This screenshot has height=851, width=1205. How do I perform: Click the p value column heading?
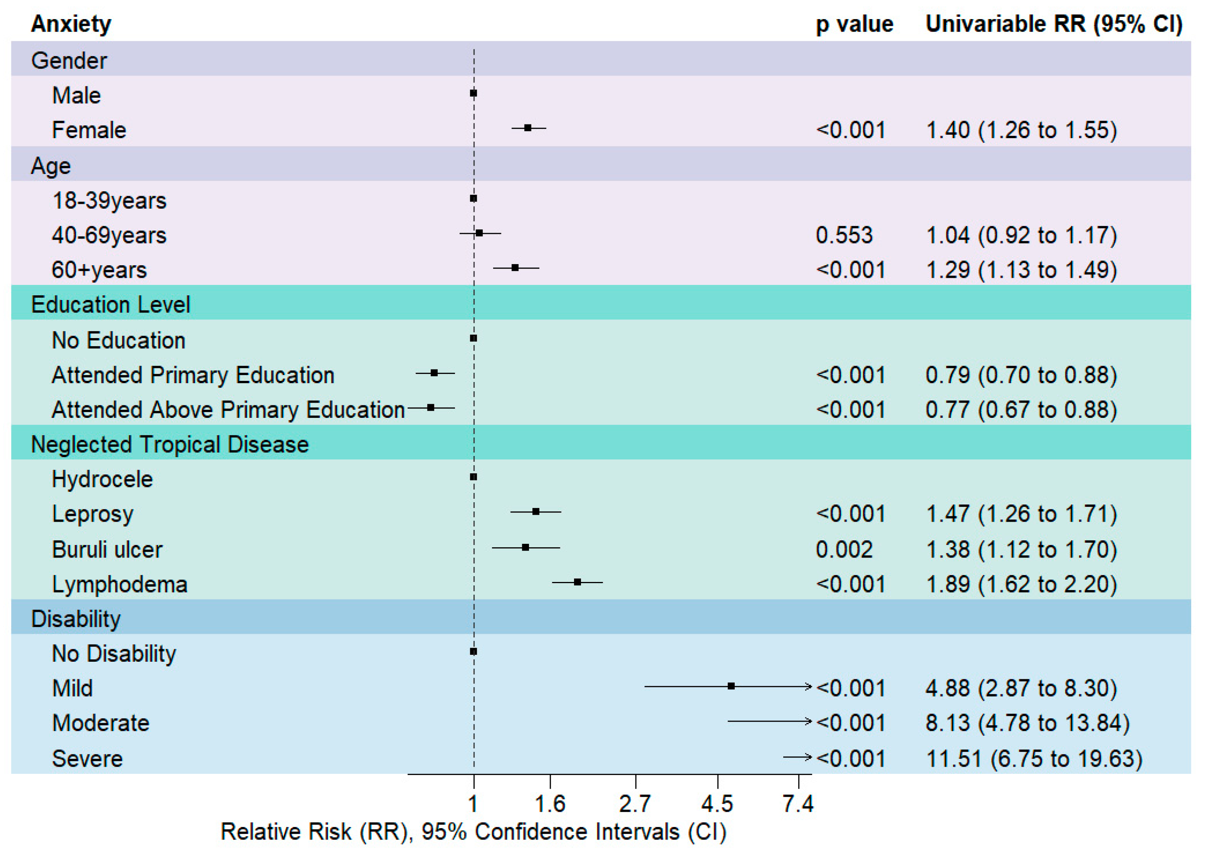pos(854,24)
